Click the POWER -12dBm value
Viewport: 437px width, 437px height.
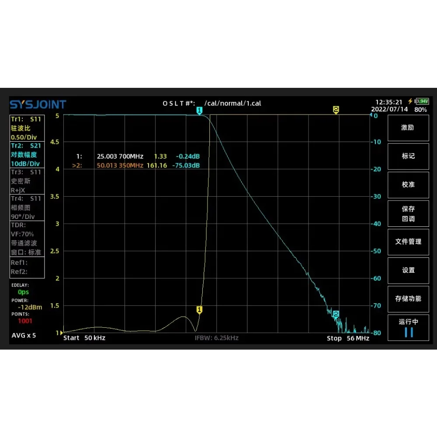[x=30, y=307]
